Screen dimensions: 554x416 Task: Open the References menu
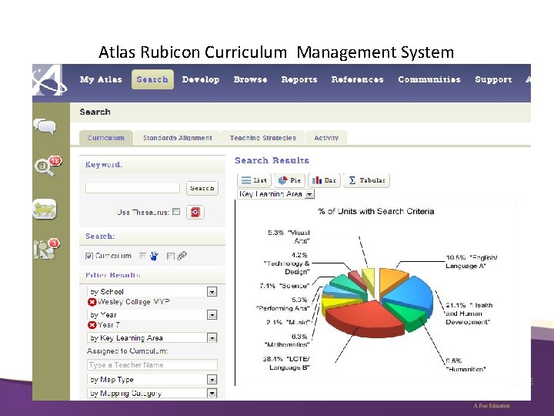(x=357, y=79)
